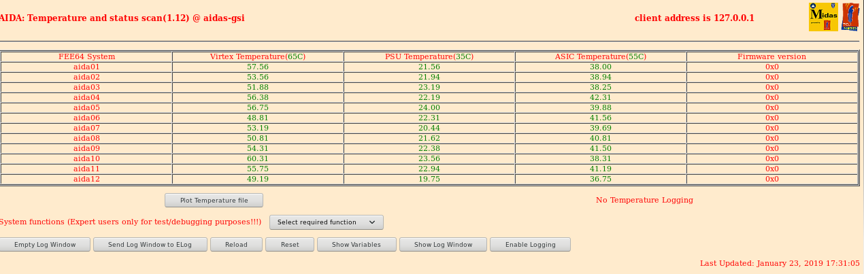This screenshot has width=864, height=274.
Task: Select the ASIC Temperature column header
Action: coord(601,56)
